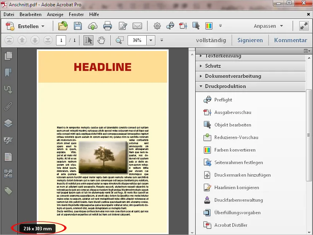
Task: Click the Erstellen PDF create icon
Action: (10, 26)
